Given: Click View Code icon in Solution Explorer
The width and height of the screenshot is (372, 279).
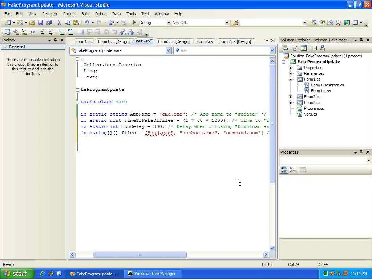Looking at the screenshot, I should (314, 48).
